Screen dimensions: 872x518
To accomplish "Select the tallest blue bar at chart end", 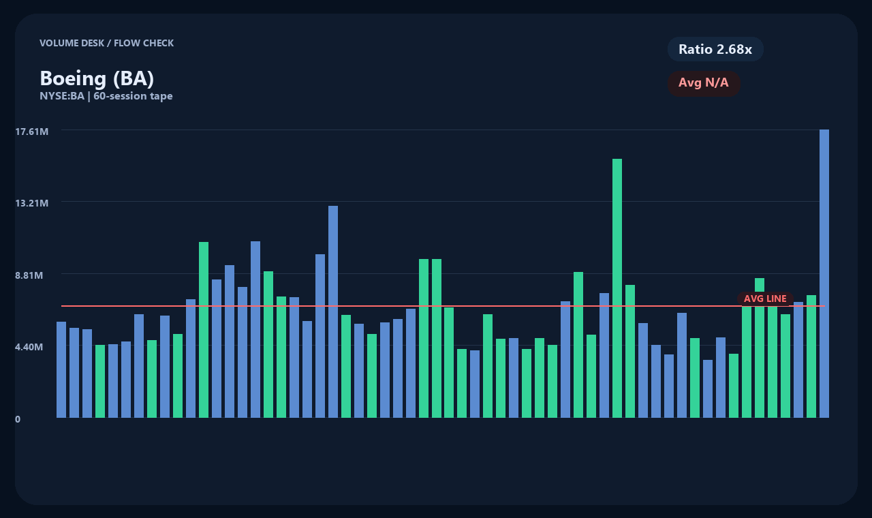I will pyautogui.click(x=824, y=273).
